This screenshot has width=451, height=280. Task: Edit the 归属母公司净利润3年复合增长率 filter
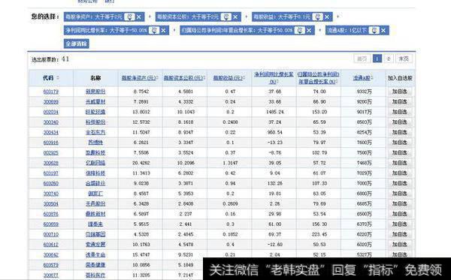pos(299,30)
